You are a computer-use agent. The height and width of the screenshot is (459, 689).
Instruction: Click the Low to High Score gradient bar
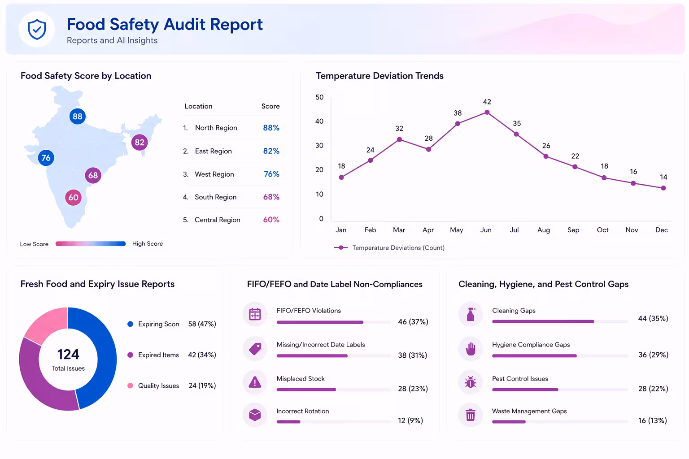91,244
